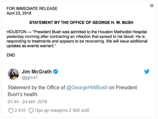Viewport: 158px width, 119px height.
Task: Visit the @jgm41 handle profile
Action: (29, 78)
